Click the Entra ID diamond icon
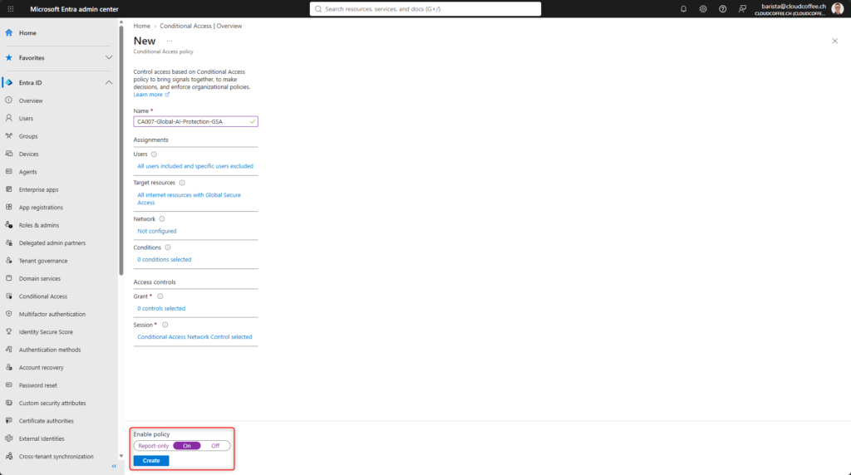The image size is (851, 475). pyautogui.click(x=8, y=82)
